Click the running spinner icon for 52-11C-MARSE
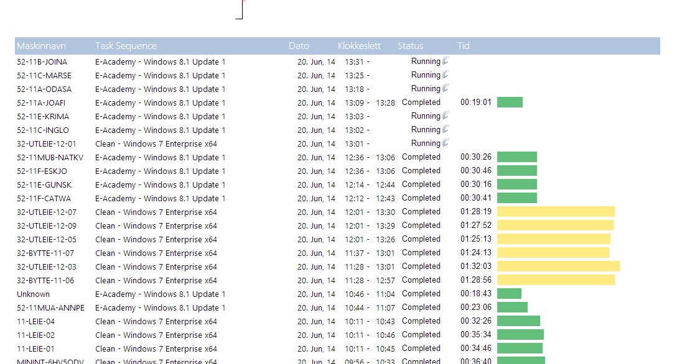 tap(445, 75)
